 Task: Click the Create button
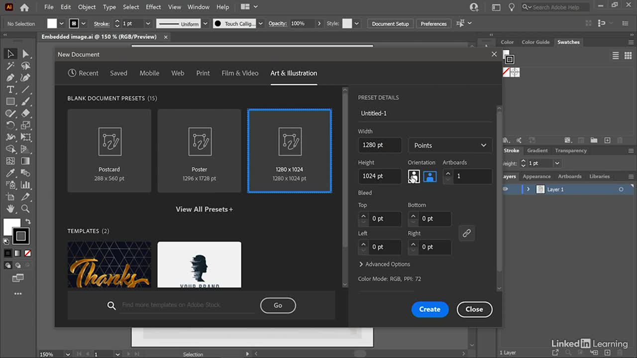[x=430, y=309]
